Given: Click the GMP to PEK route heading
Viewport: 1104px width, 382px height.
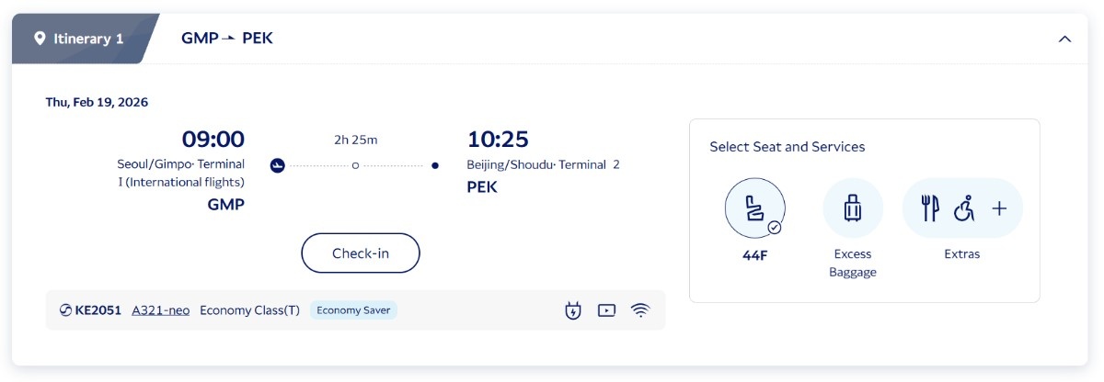Looking at the screenshot, I should (x=227, y=39).
